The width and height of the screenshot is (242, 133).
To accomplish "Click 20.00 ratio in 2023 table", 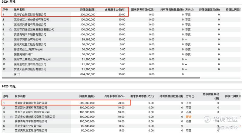I will (x=121, y=103).
